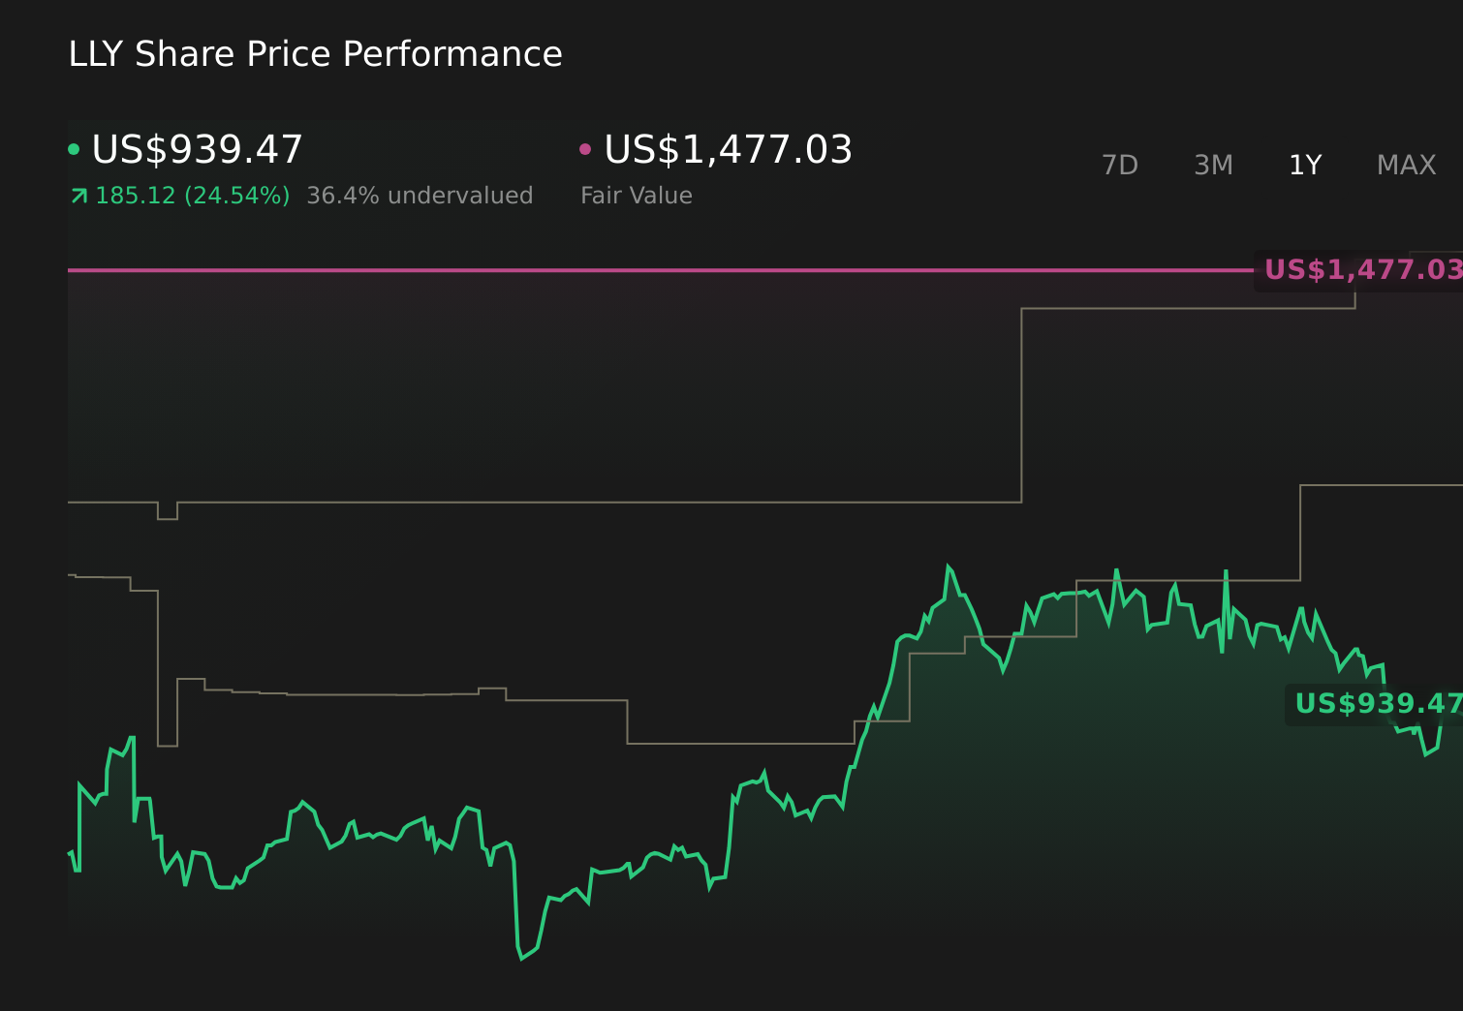1463x1011 pixels.
Task: Click the green US$939.47 label on the chart
Action: pyautogui.click(x=1377, y=704)
